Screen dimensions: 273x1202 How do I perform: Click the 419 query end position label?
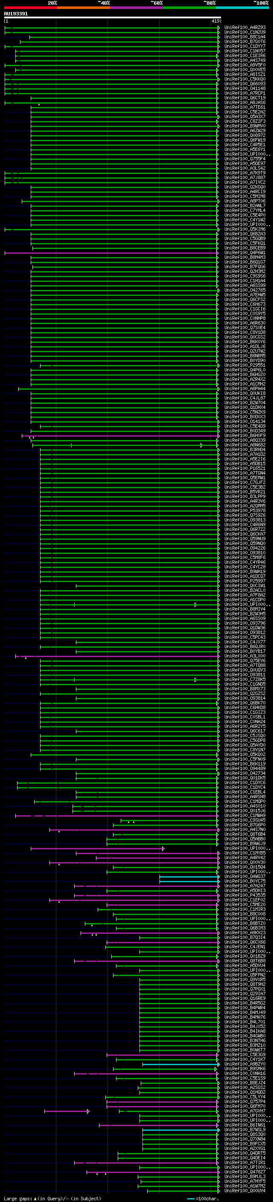pos(215,21)
